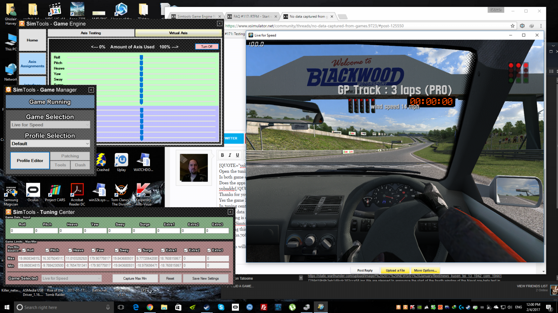Image resolution: width=558 pixels, height=313 pixels.
Task: Click the Task View taskbar icon
Action: (121, 307)
